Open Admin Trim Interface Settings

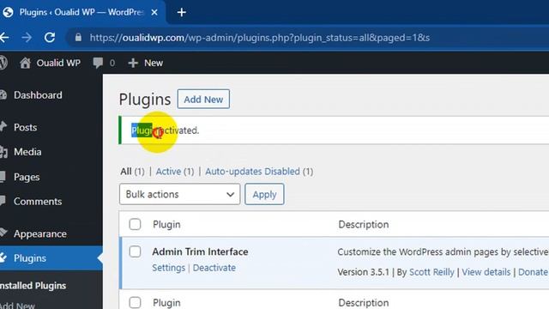coord(168,268)
